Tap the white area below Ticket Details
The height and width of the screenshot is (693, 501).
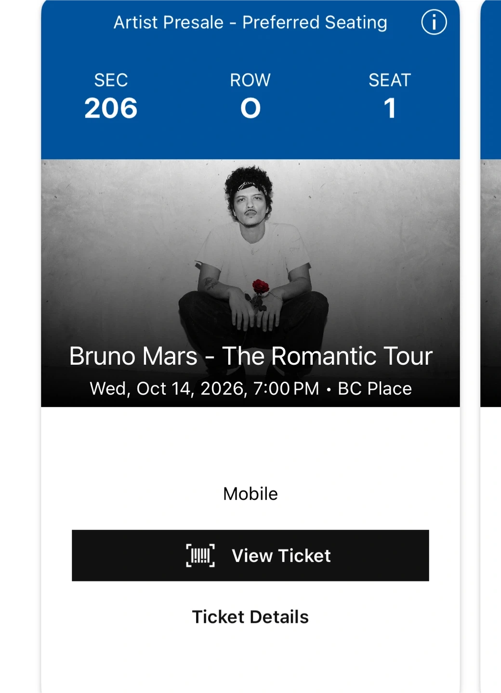click(x=250, y=664)
